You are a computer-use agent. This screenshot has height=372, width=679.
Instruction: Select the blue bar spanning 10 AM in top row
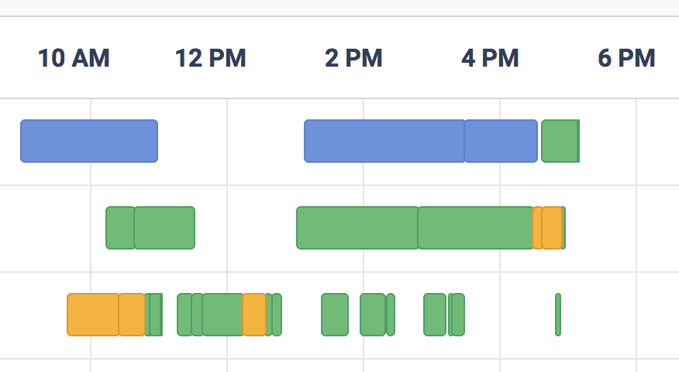click(89, 141)
